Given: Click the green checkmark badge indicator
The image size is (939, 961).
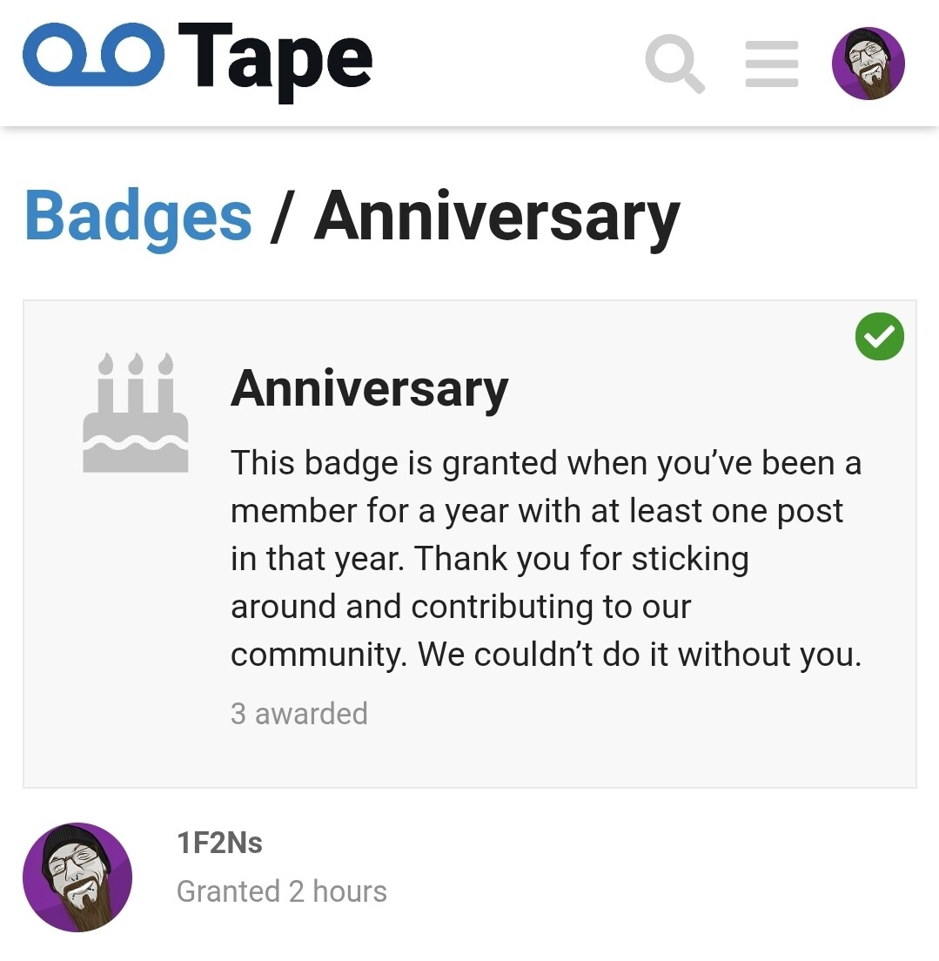Looking at the screenshot, I should pyautogui.click(x=879, y=337).
